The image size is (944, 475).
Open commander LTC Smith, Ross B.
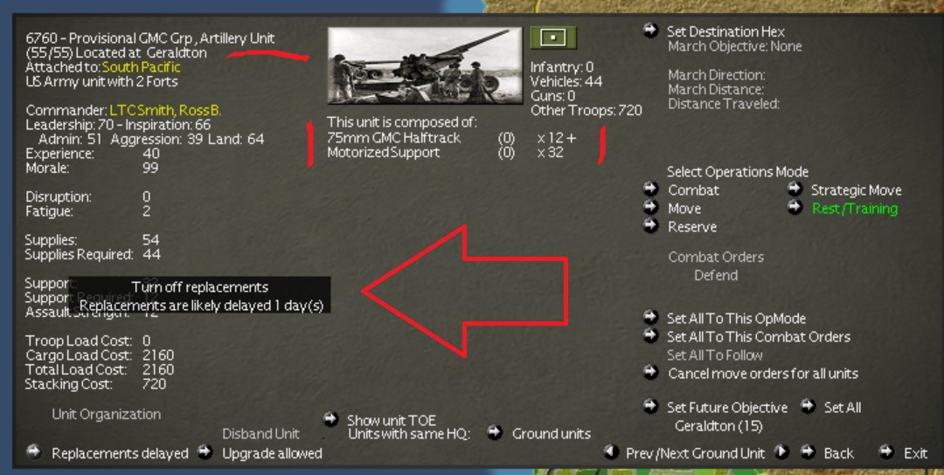click(165, 111)
